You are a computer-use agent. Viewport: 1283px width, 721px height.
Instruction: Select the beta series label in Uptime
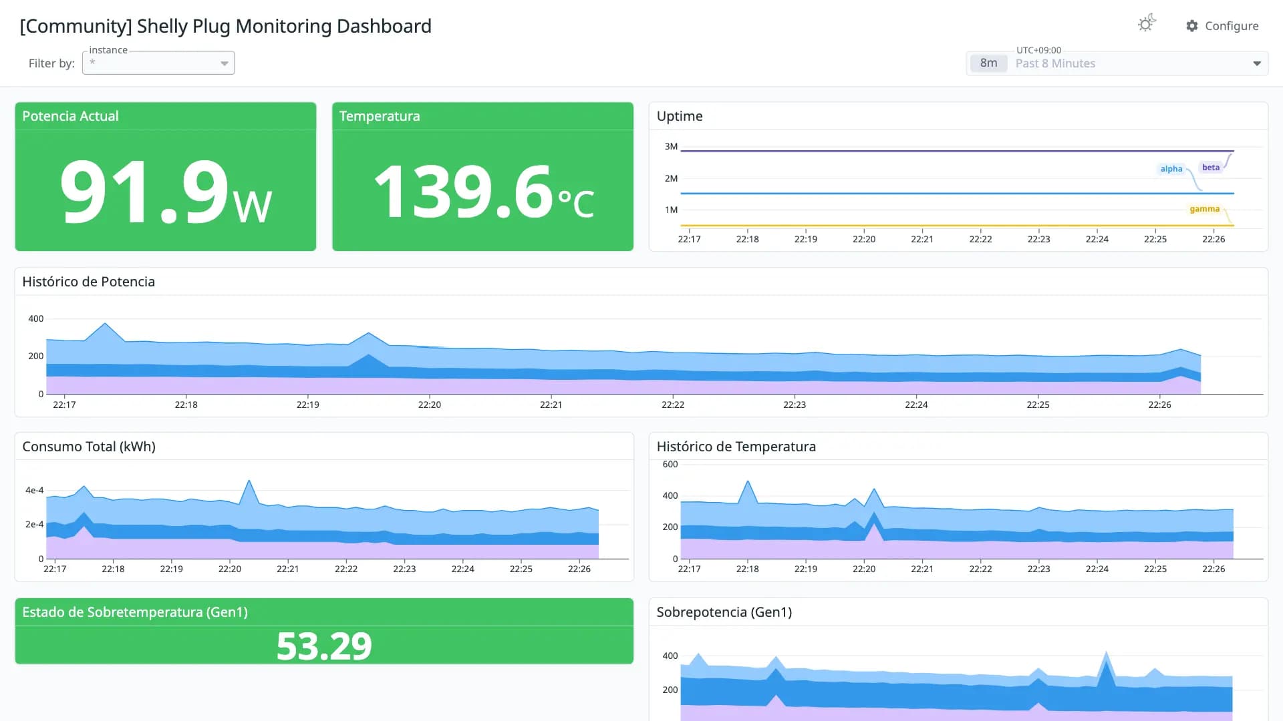point(1210,168)
